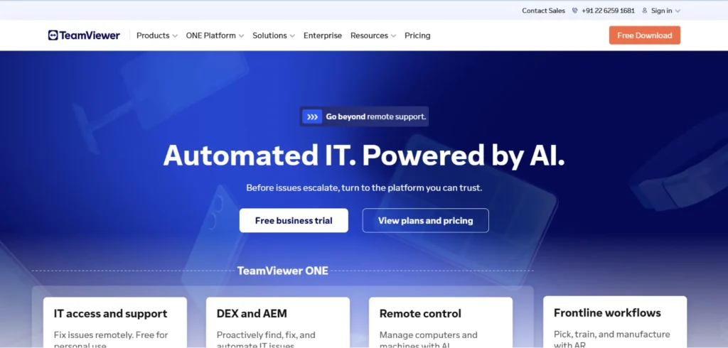Click the TeamViewer logo
Screen dimensions: 728x348
point(84,36)
